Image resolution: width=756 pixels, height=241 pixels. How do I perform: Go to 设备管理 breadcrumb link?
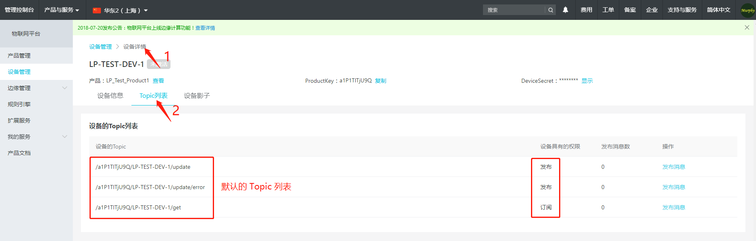(101, 47)
